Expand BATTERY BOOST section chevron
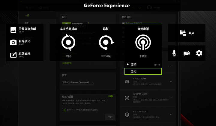This screenshot has width=216, height=126. tap(171, 114)
